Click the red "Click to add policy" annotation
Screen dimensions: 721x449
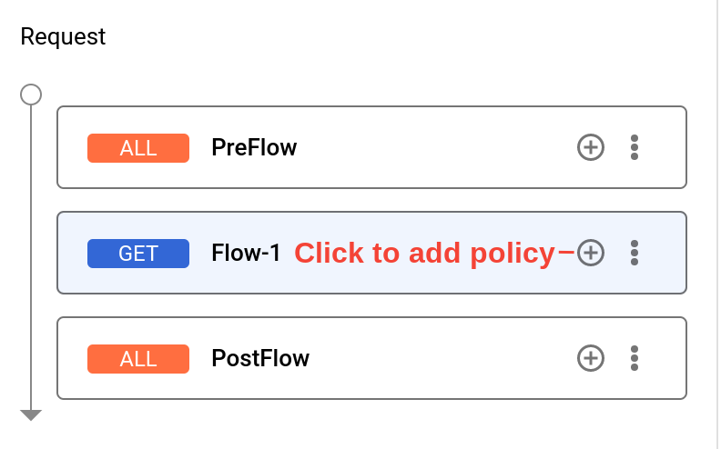[424, 253]
